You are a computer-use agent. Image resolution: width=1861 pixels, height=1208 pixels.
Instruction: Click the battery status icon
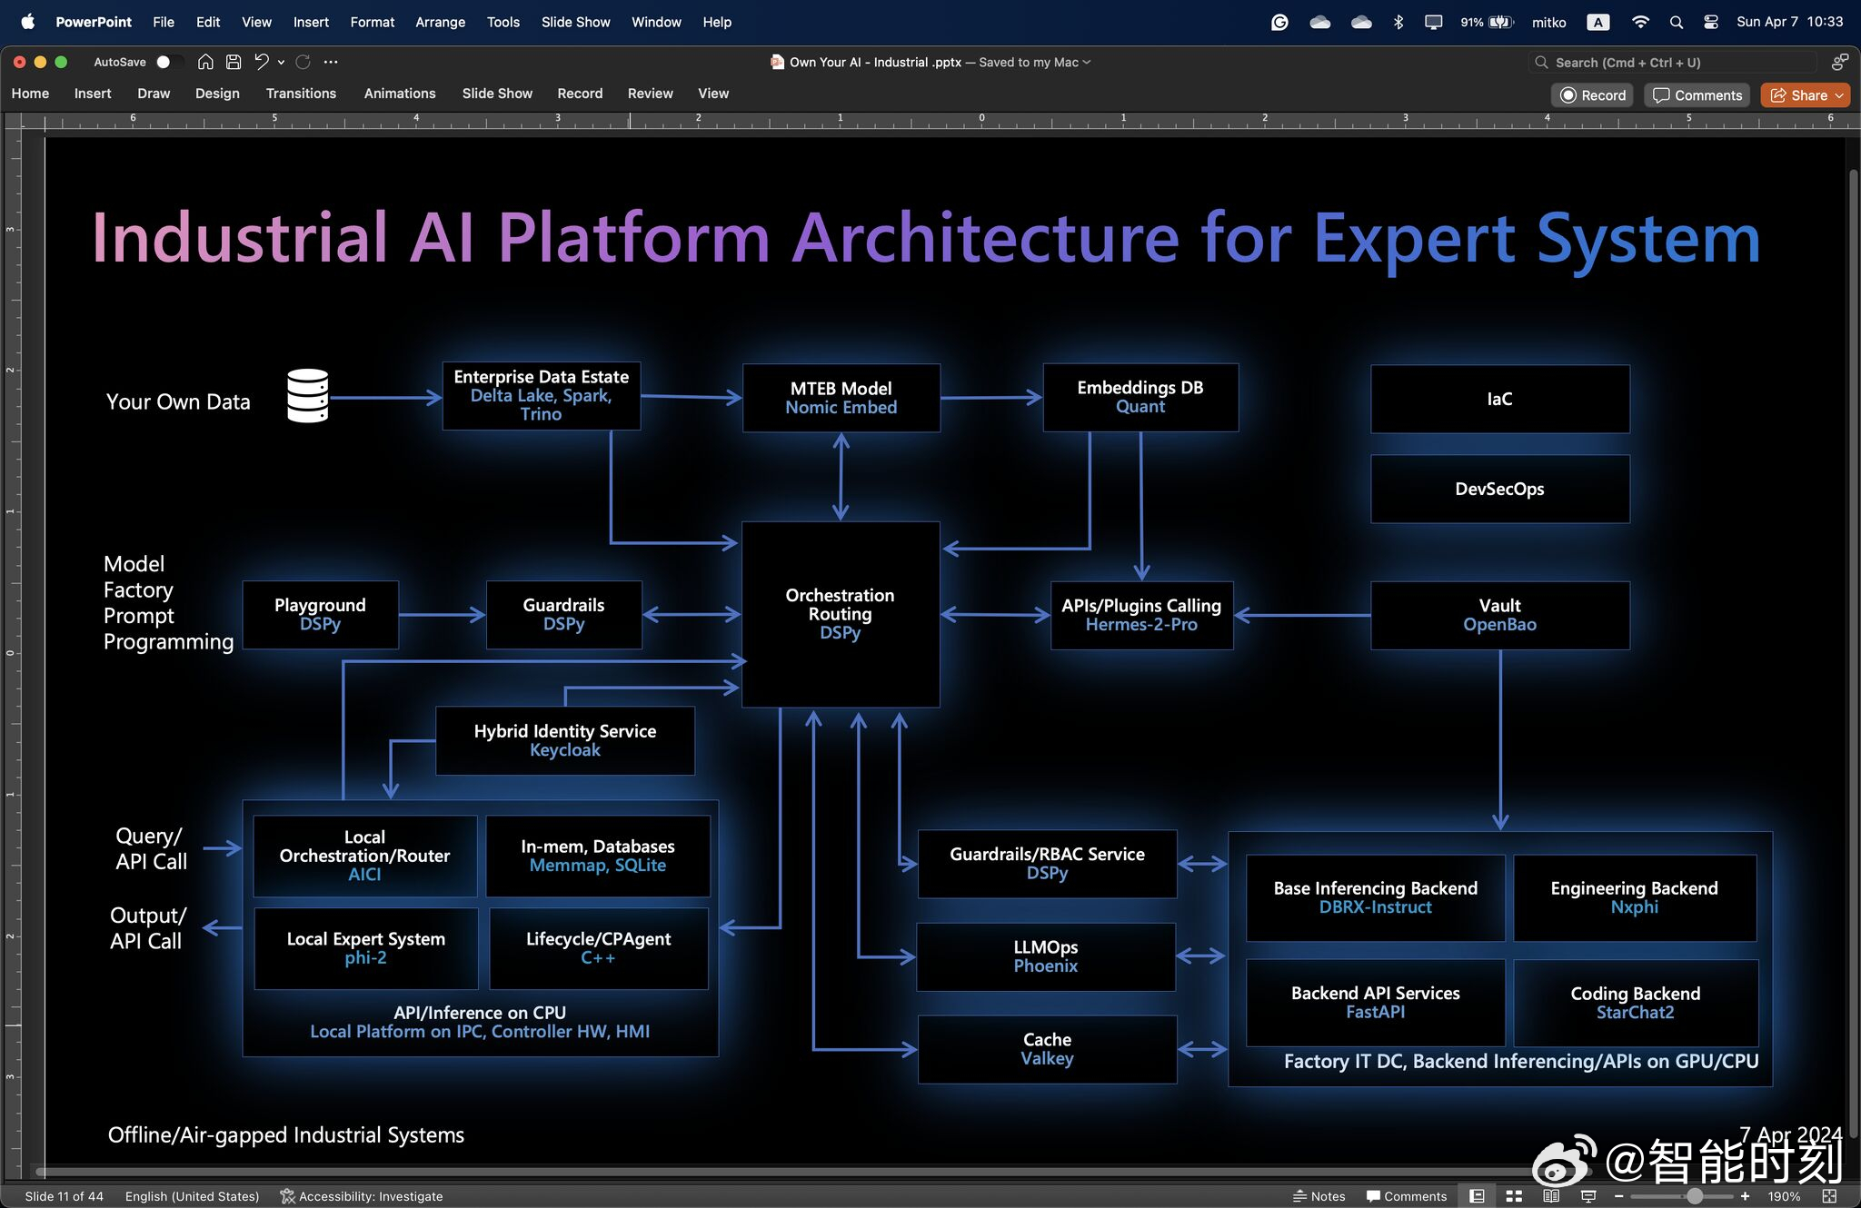[1499, 22]
